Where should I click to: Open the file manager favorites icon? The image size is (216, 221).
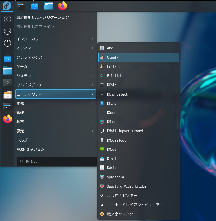(x=7, y=70)
